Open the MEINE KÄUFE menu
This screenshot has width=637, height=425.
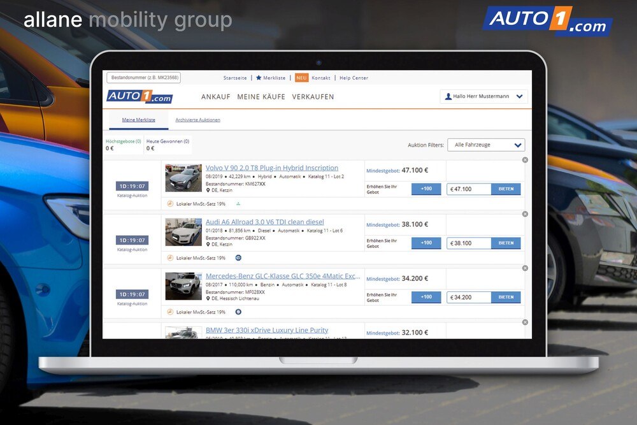coord(261,97)
